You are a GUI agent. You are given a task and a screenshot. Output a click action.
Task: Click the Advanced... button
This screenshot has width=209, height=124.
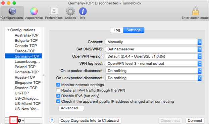pos(71,108)
